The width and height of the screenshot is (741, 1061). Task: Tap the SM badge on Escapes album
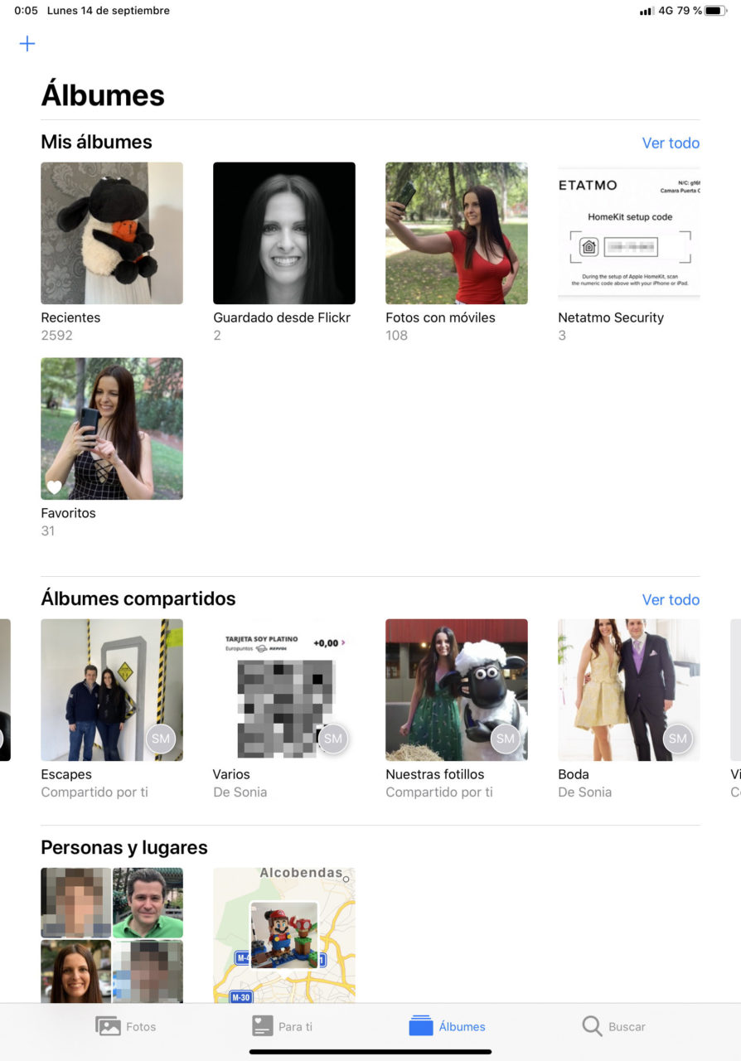(x=161, y=739)
